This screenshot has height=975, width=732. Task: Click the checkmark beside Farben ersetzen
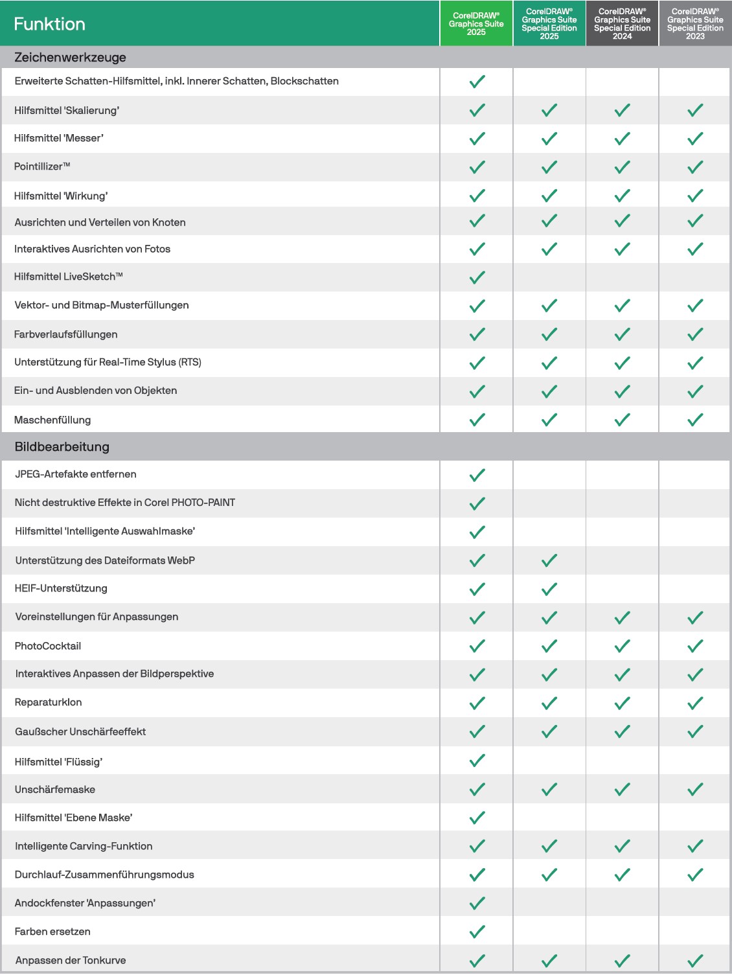pos(477,932)
